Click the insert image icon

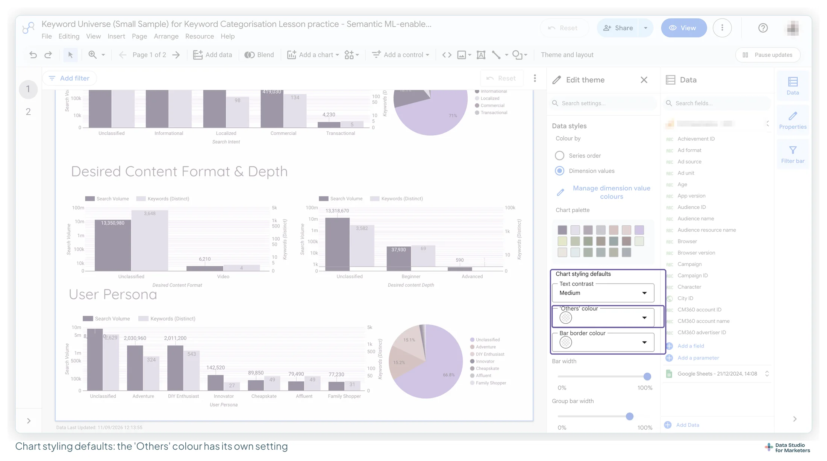(x=461, y=55)
